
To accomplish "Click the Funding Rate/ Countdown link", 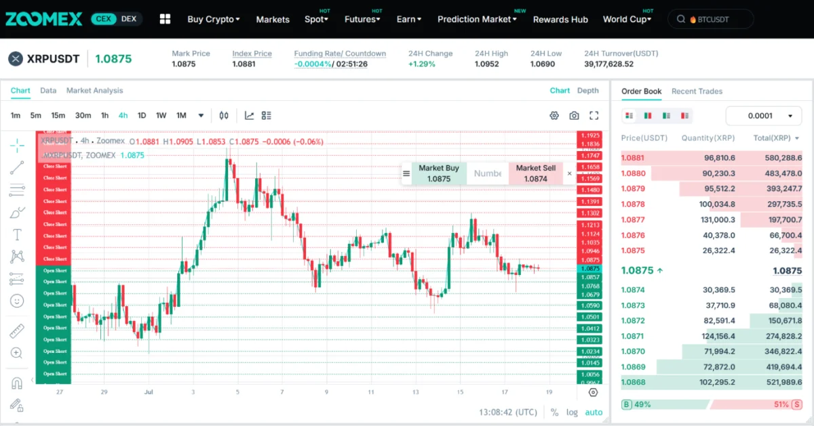I will click(340, 54).
